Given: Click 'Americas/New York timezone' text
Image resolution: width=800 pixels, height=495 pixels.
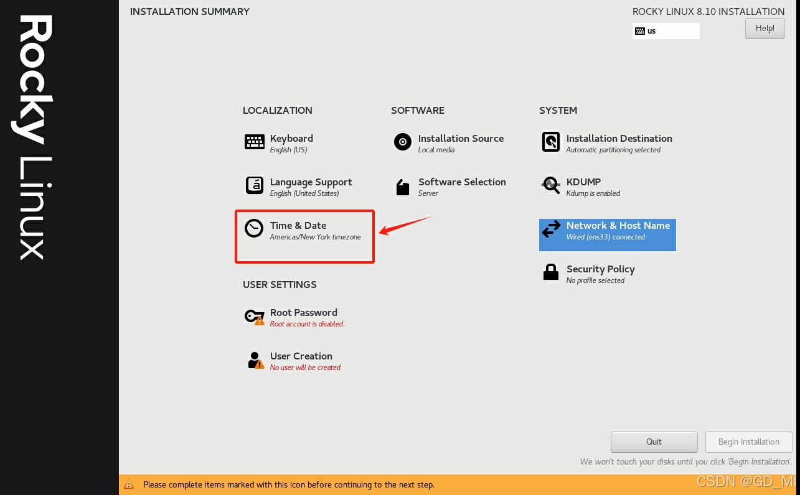Looking at the screenshot, I should point(315,237).
